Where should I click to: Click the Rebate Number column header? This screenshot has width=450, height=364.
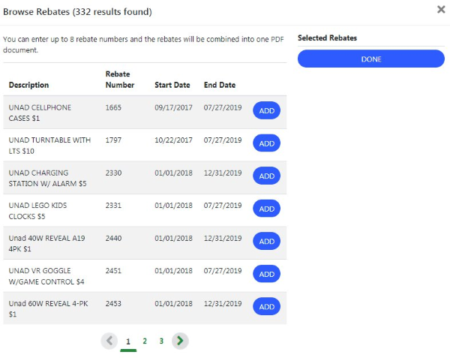120,80
